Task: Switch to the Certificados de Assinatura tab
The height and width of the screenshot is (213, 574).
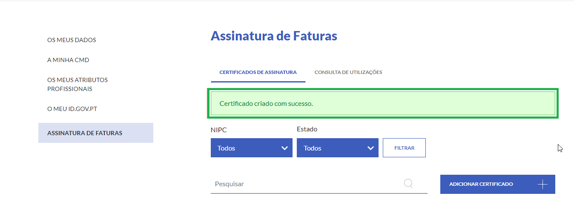Action: (258, 72)
